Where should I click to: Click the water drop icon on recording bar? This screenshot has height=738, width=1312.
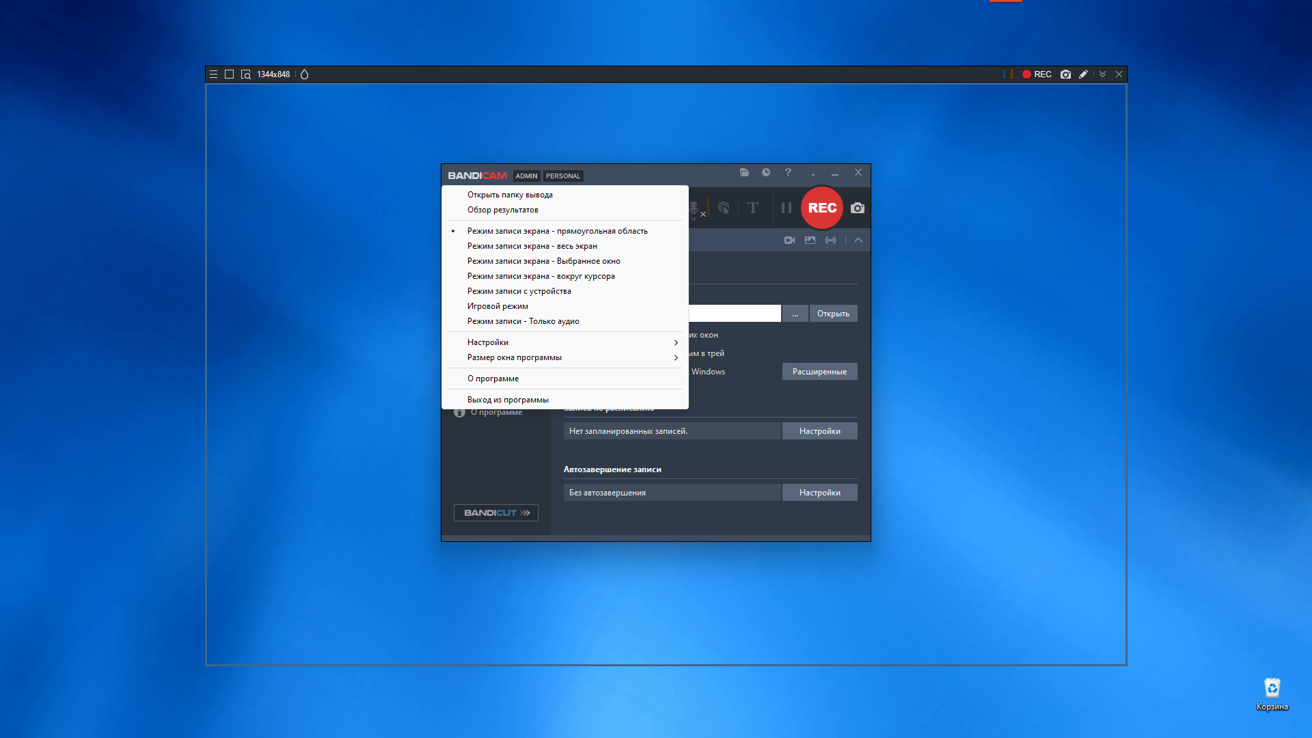(305, 74)
